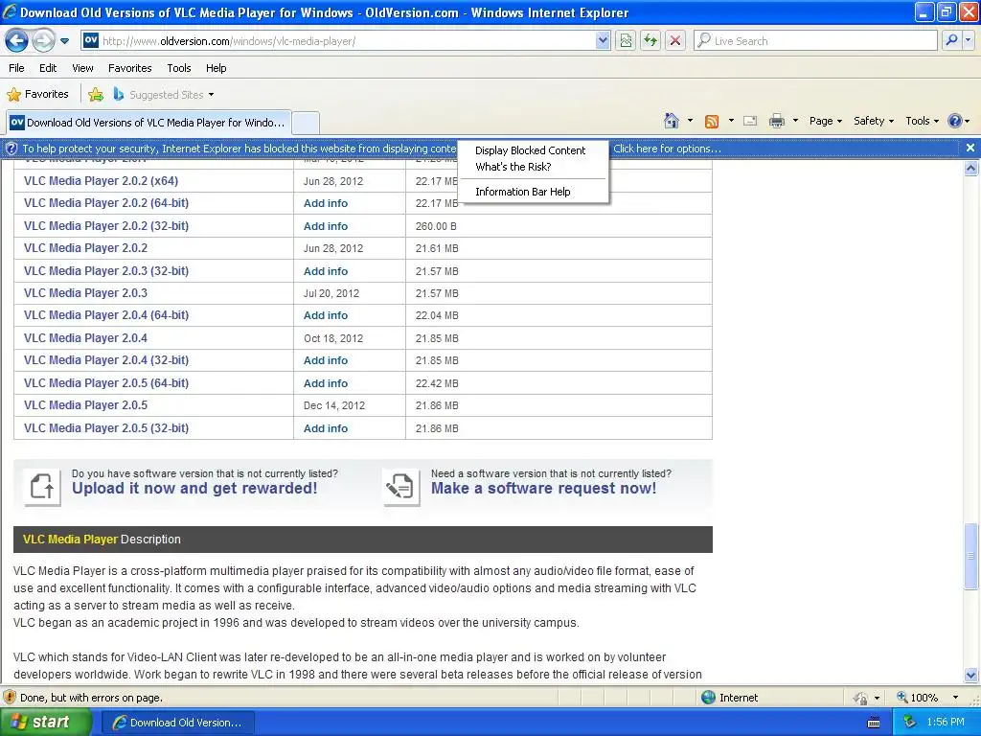The height and width of the screenshot is (736, 981).
Task: Close the information bar with its X
Action: 970,148
